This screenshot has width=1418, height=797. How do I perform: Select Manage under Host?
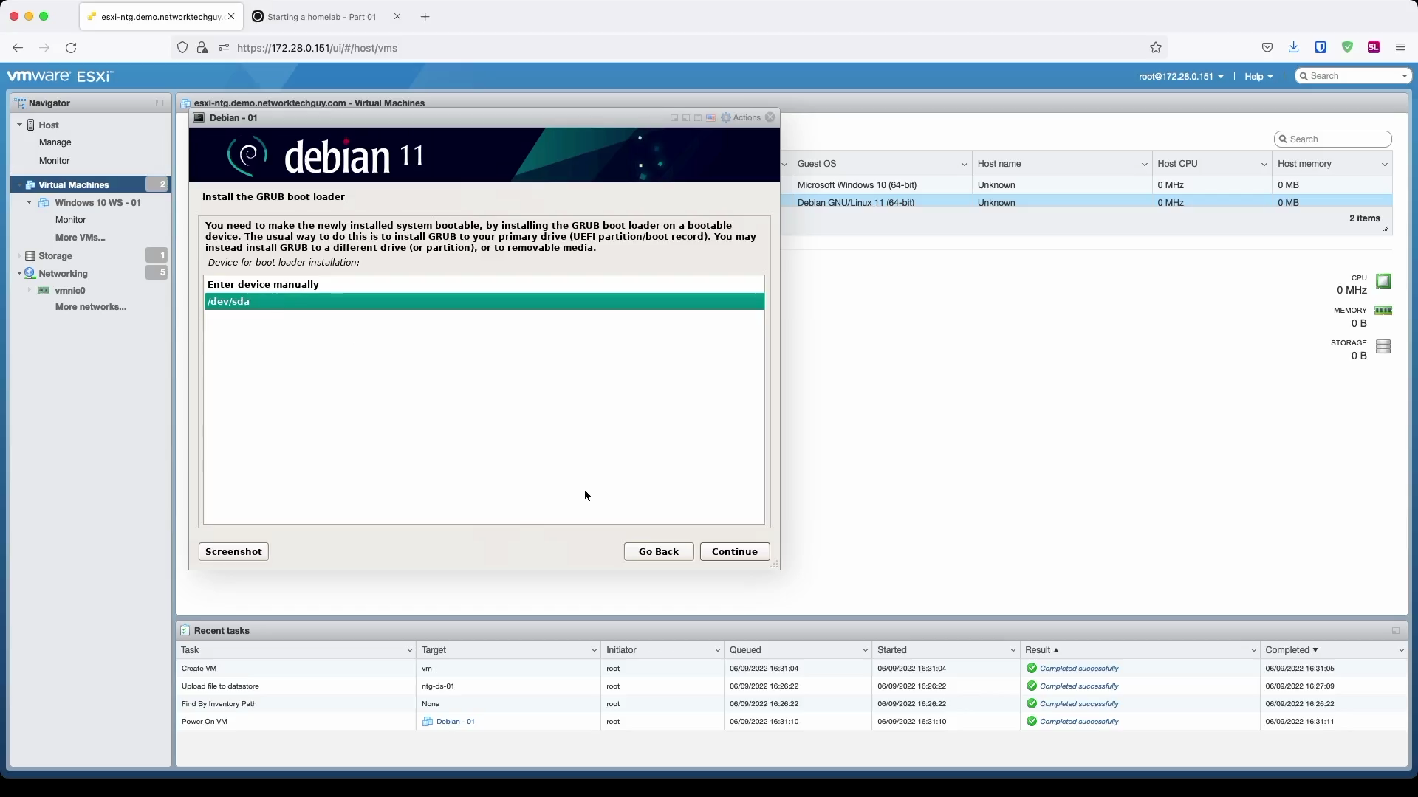[55, 143]
